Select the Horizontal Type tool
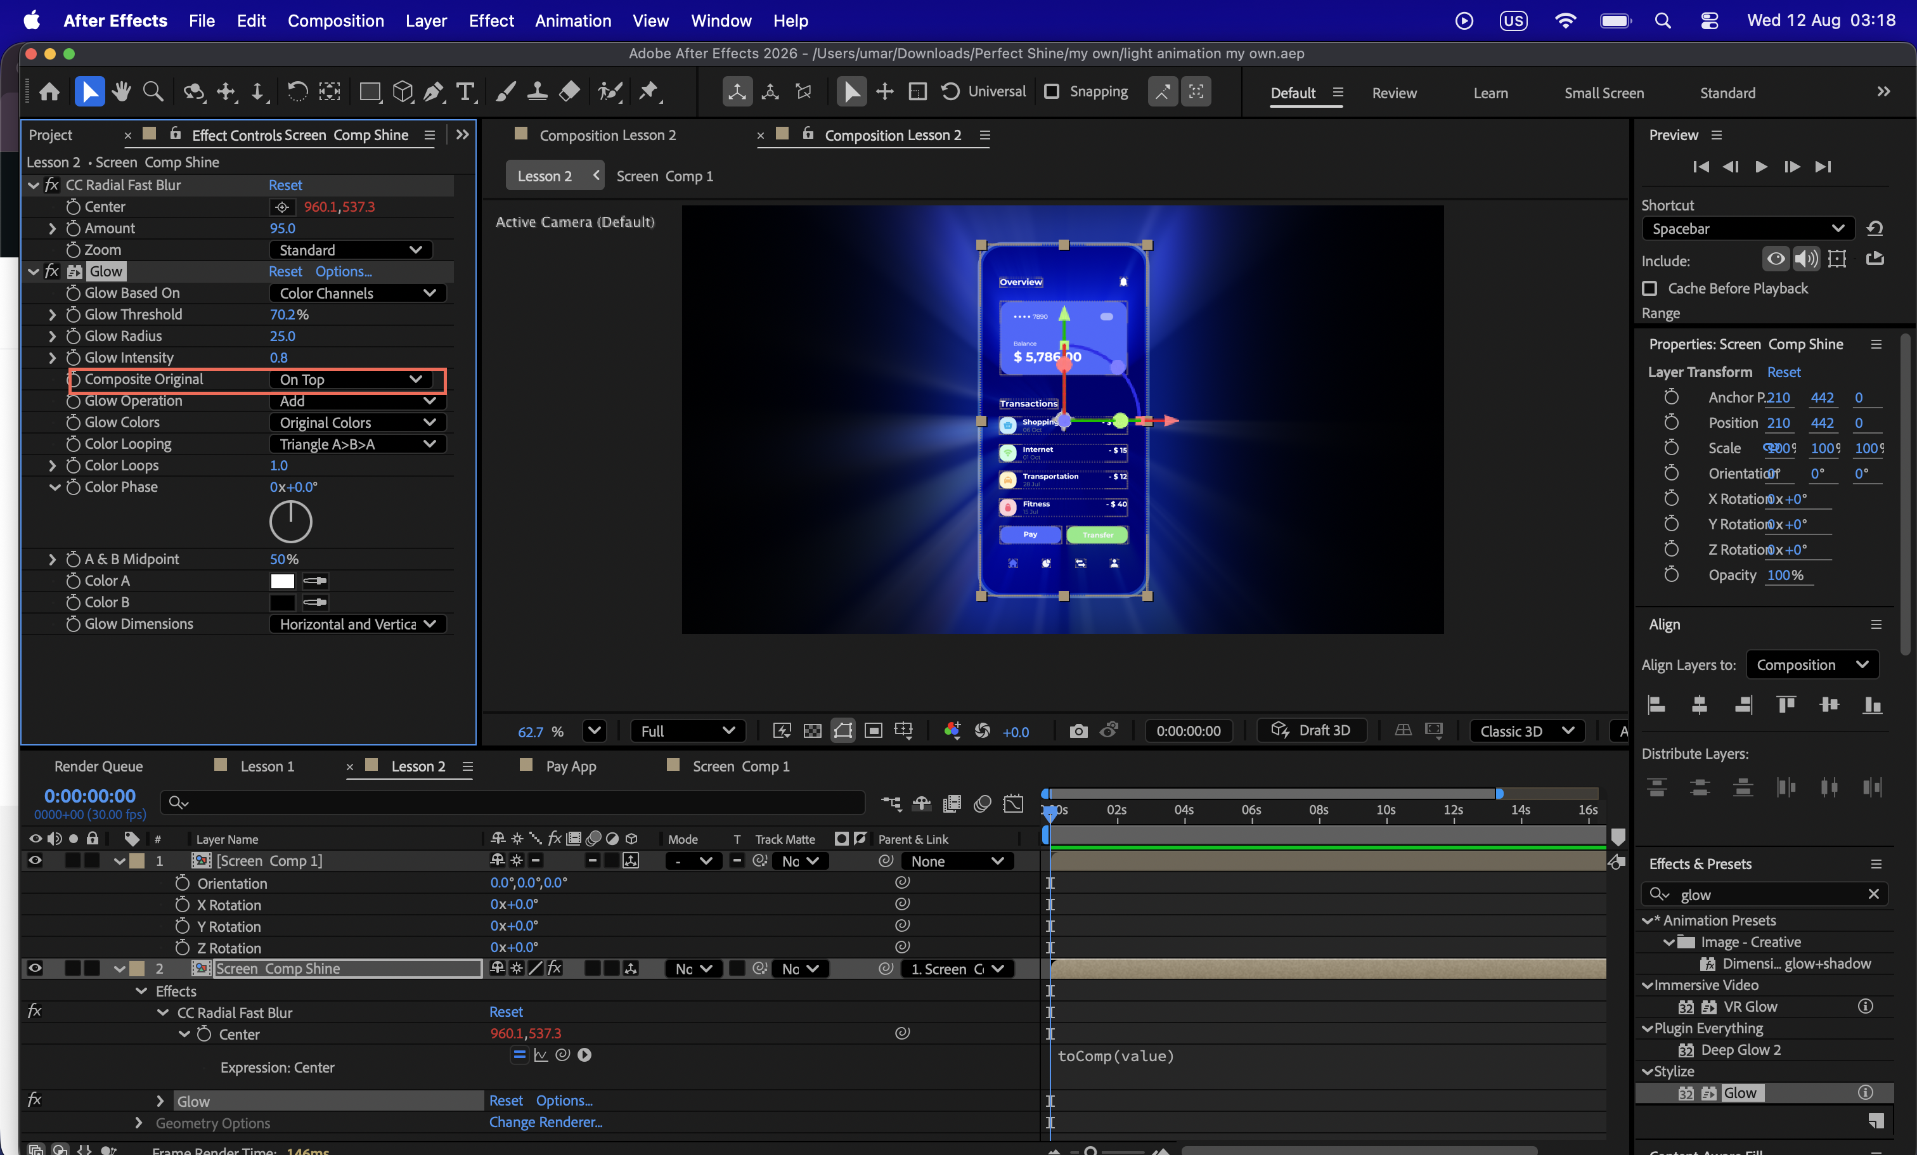This screenshot has height=1155, width=1917. (x=465, y=92)
